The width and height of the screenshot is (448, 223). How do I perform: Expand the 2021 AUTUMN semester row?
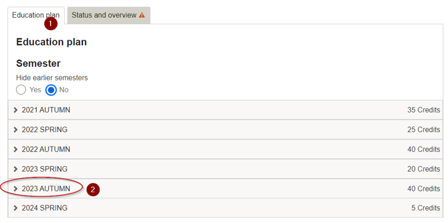pyautogui.click(x=225, y=110)
